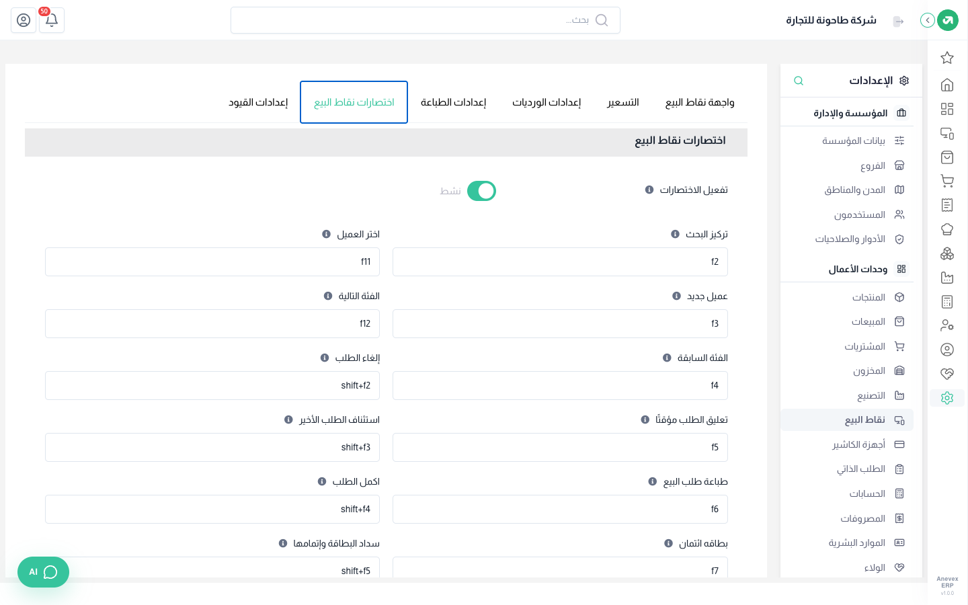Open the AI chat button
The width and height of the screenshot is (968, 605).
[43, 572]
